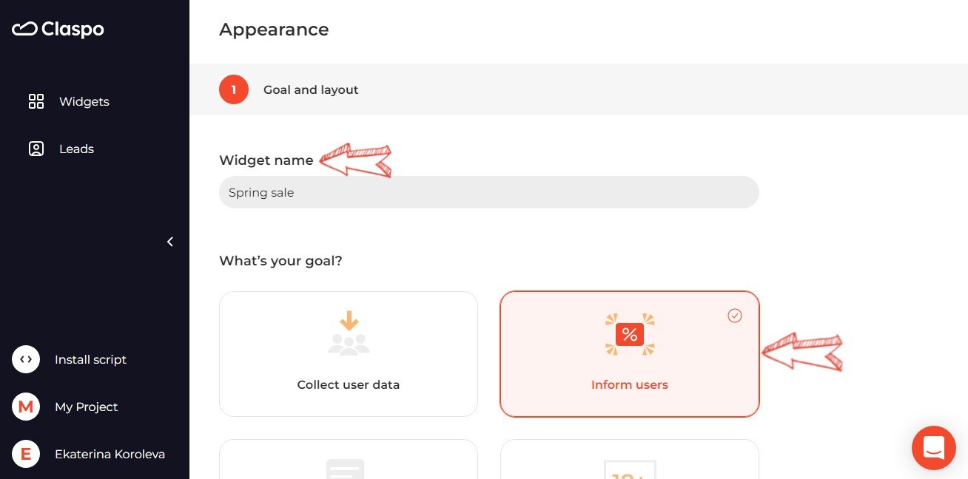Go to the Widgets menu item

84,101
